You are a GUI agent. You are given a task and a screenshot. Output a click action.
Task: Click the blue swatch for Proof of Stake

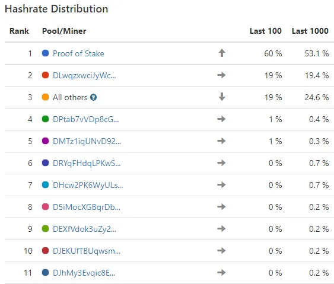(x=45, y=53)
